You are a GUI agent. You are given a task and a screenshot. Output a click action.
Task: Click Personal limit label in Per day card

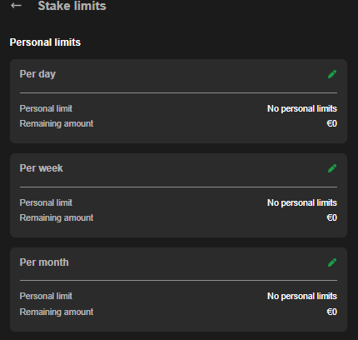pyautogui.click(x=46, y=108)
